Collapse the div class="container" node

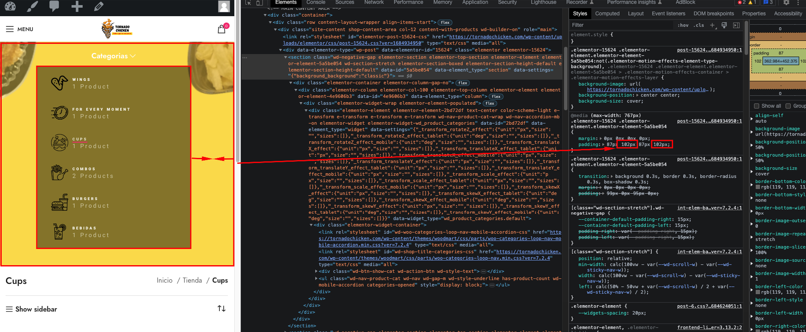point(265,15)
